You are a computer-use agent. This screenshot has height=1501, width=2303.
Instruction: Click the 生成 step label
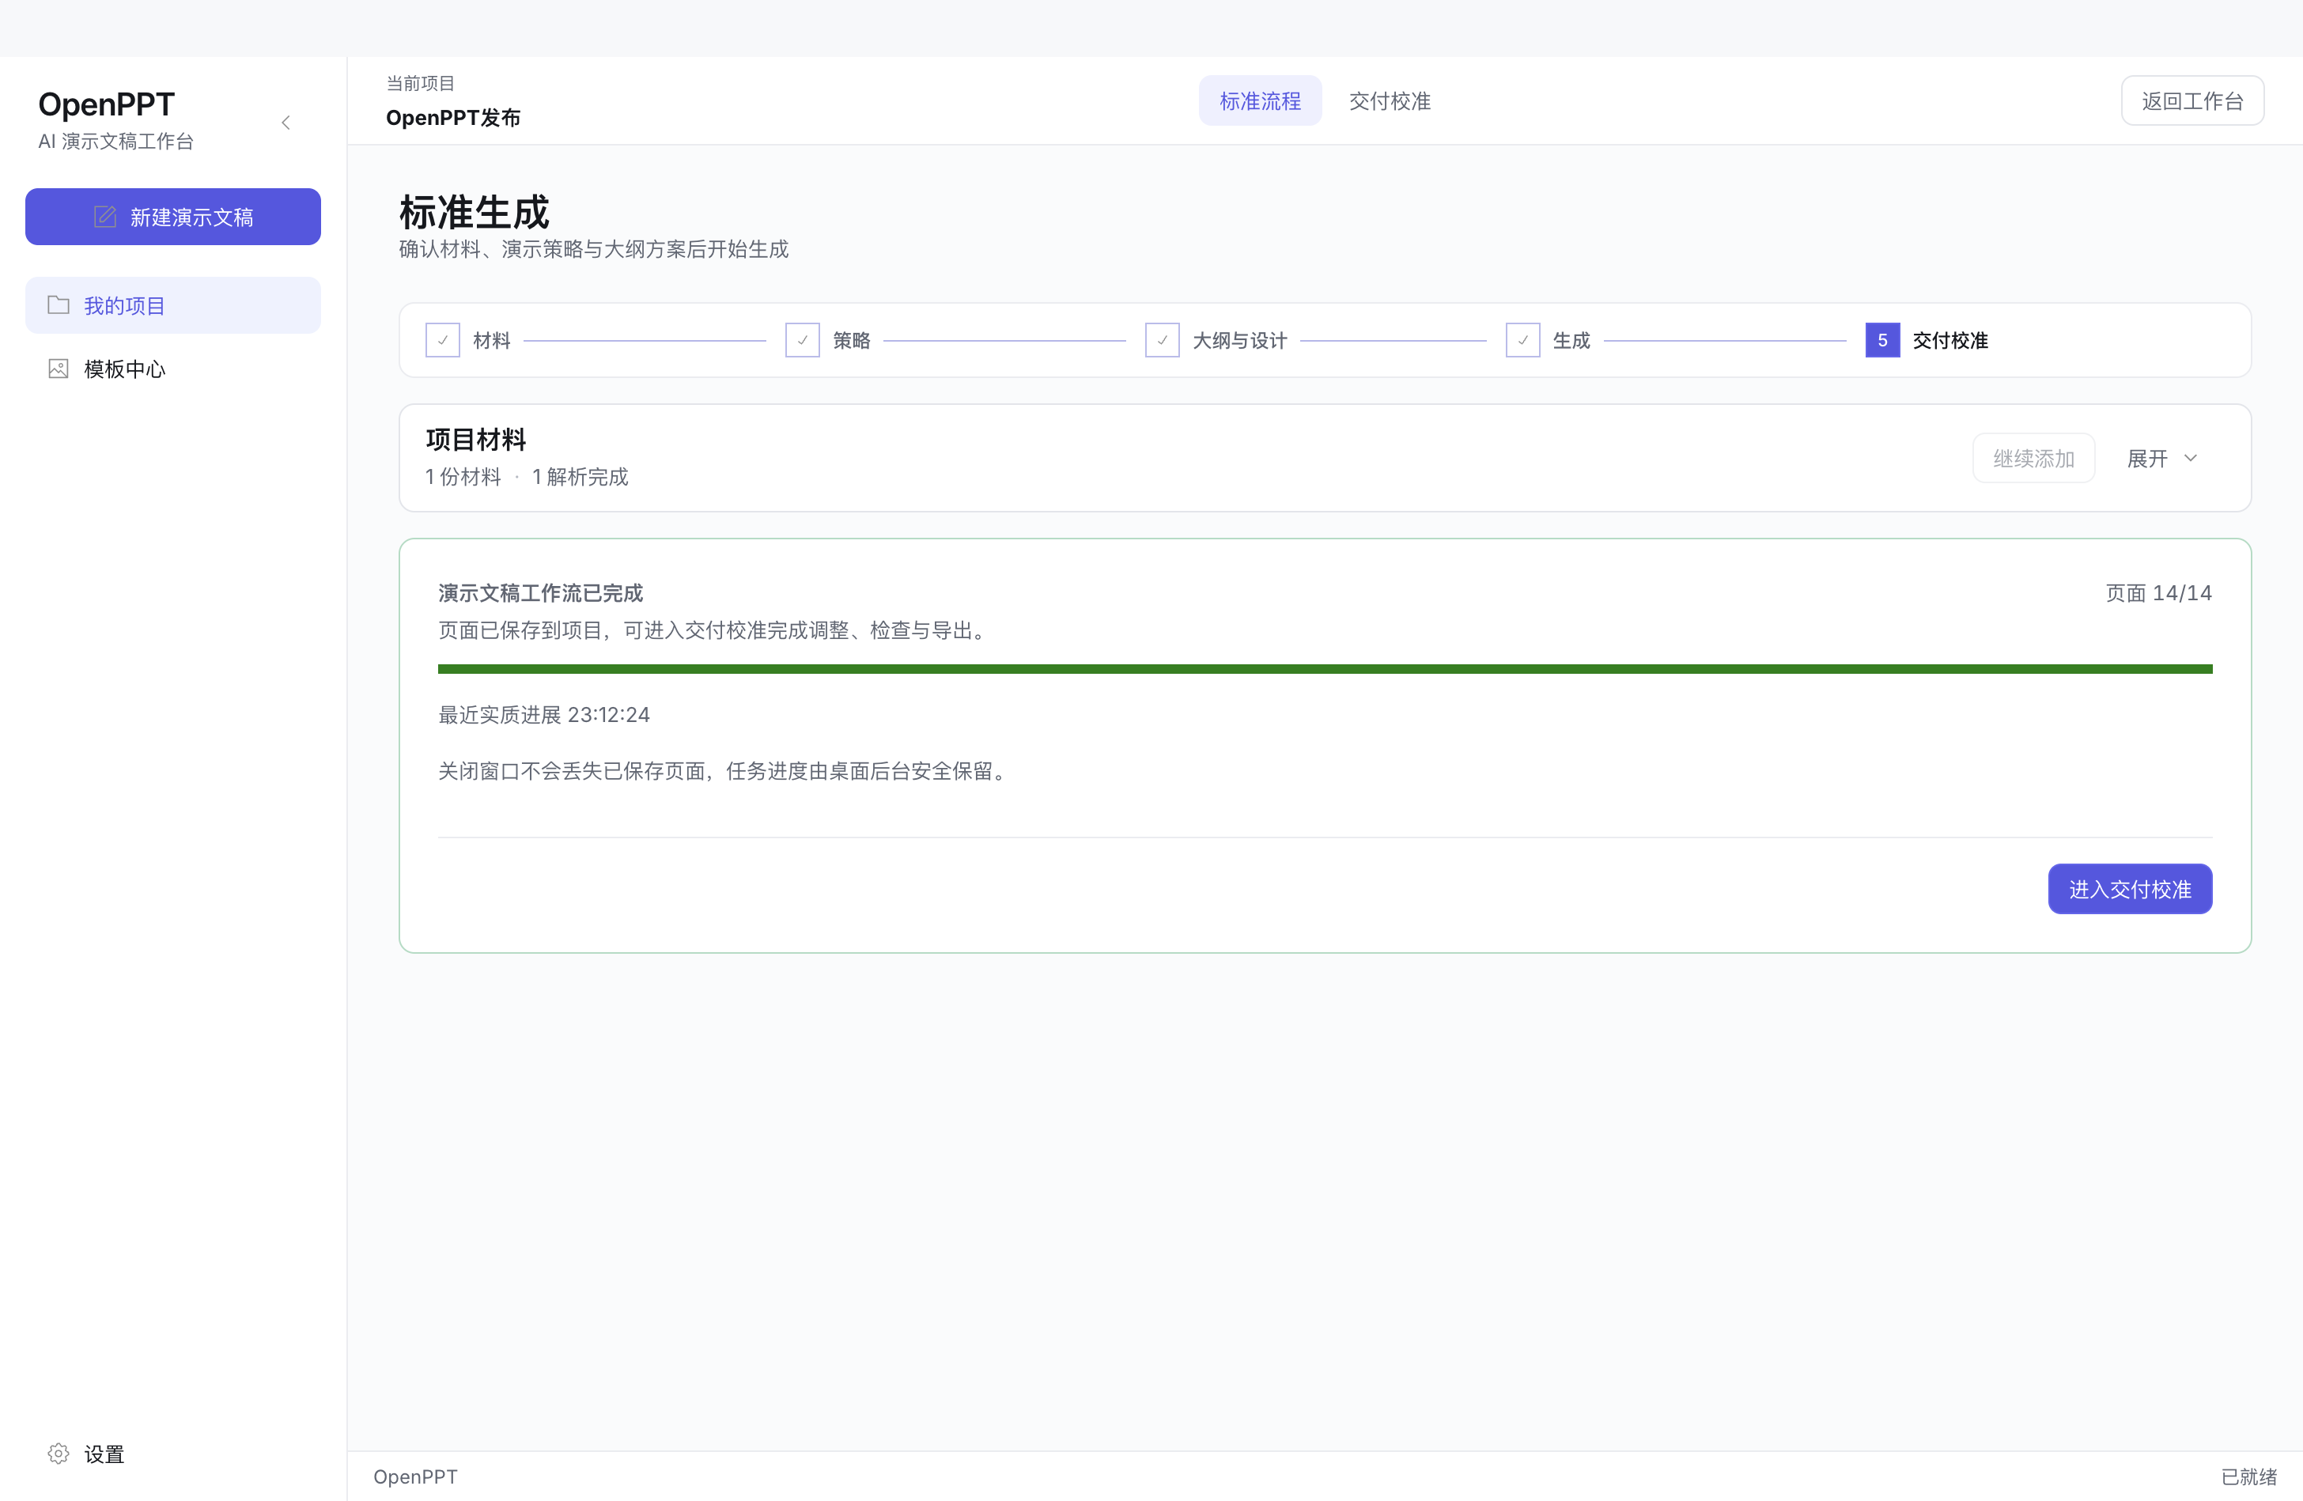point(1571,340)
